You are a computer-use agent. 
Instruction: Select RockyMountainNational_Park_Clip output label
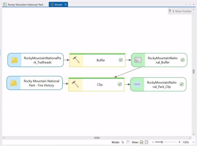tap(162, 85)
